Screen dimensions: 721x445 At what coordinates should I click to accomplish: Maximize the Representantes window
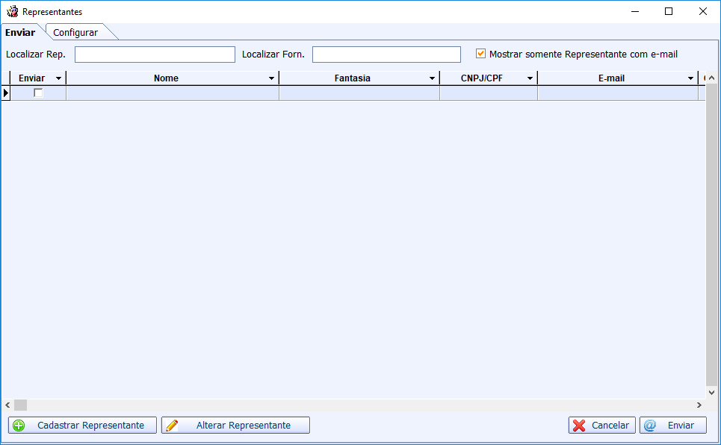(669, 11)
